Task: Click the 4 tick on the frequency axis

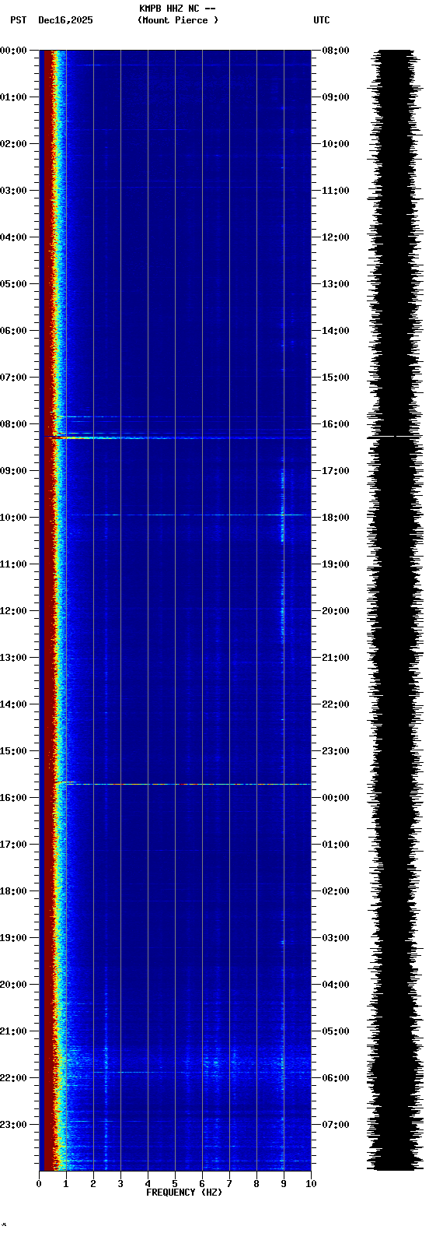Action: [x=148, y=1184]
